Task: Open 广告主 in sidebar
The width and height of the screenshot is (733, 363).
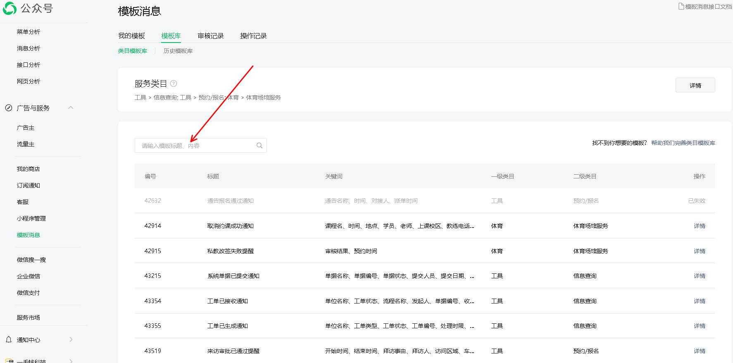Action: click(26, 128)
